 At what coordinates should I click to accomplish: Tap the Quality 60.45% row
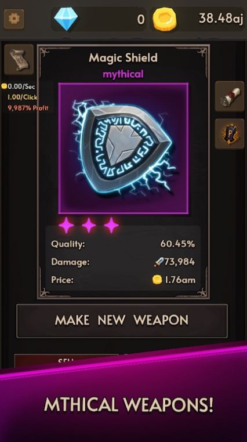coord(123,244)
